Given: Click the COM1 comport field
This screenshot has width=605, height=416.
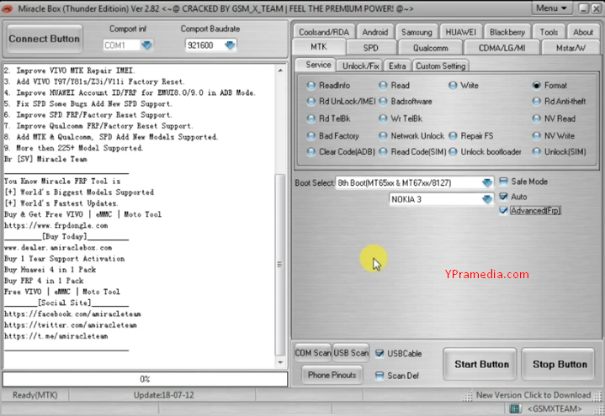Looking at the screenshot, I should click(122, 45).
